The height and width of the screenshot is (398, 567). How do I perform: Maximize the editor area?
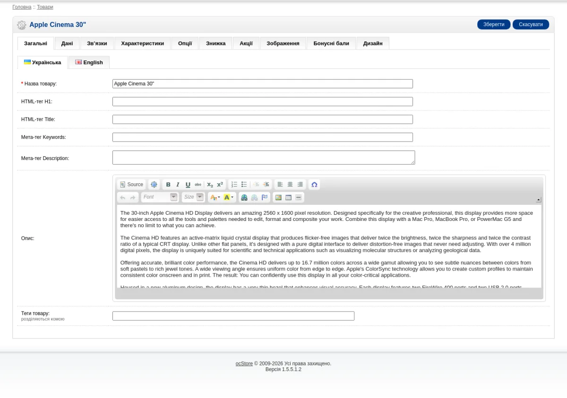pos(154,185)
